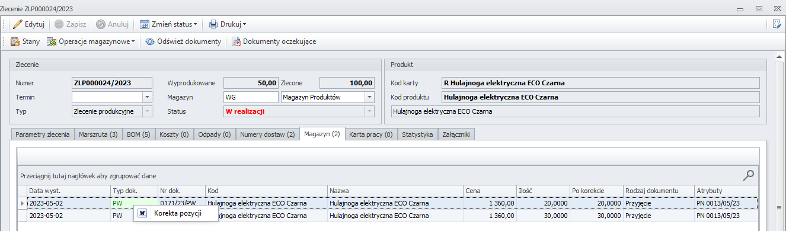Expand the Typ Zlecenie produkcyjne dropdown
This screenshot has width=786, height=231.
click(147, 111)
